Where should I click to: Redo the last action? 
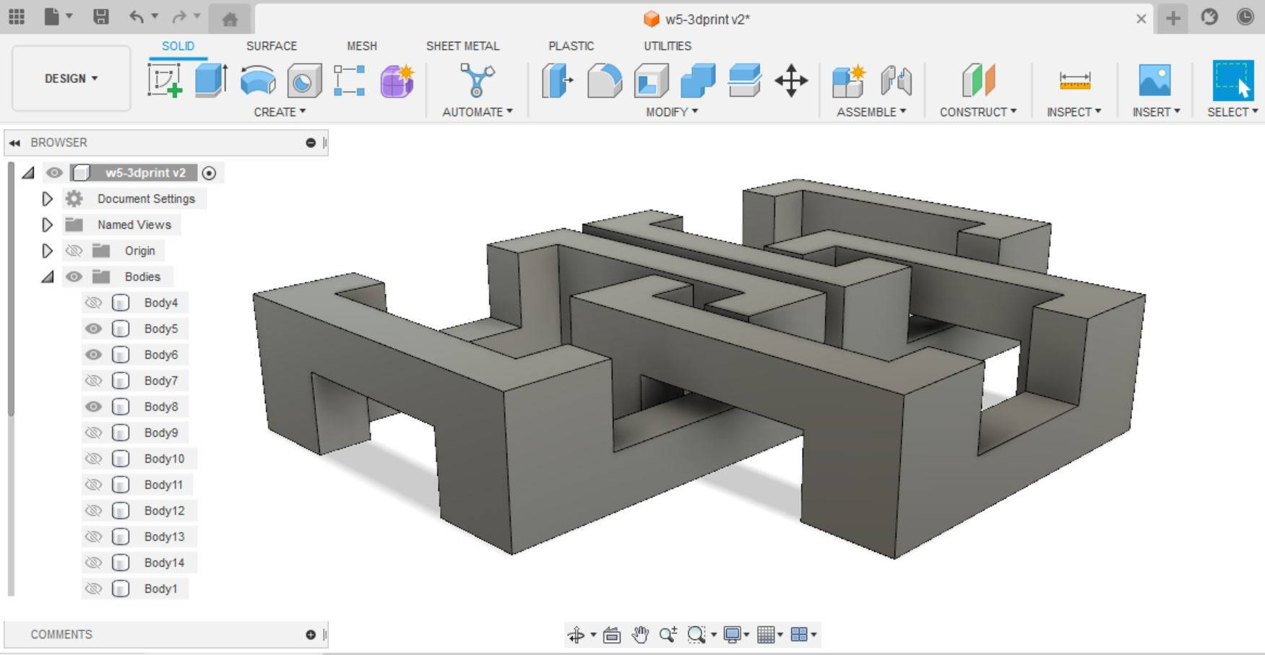pyautogui.click(x=180, y=17)
